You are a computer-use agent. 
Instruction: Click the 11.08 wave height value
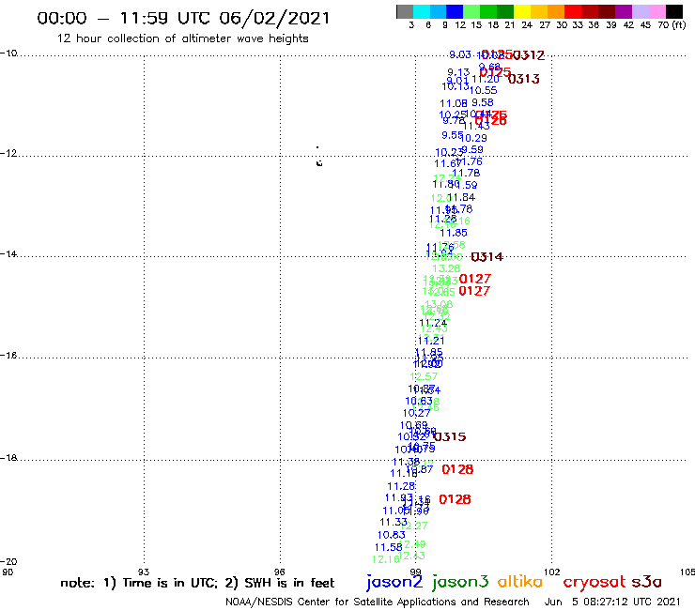[x=454, y=103]
